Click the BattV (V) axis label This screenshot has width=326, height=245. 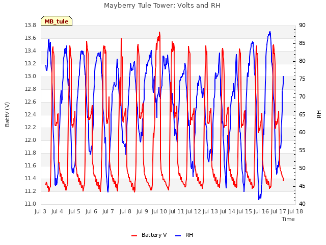click(x=7, y=114)
